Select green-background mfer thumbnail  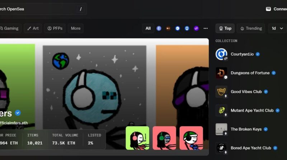(x=137, y=138)
